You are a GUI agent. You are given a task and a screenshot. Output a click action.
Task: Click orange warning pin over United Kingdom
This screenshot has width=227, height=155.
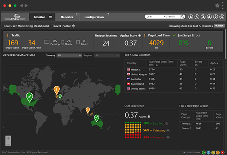[57, 90]
